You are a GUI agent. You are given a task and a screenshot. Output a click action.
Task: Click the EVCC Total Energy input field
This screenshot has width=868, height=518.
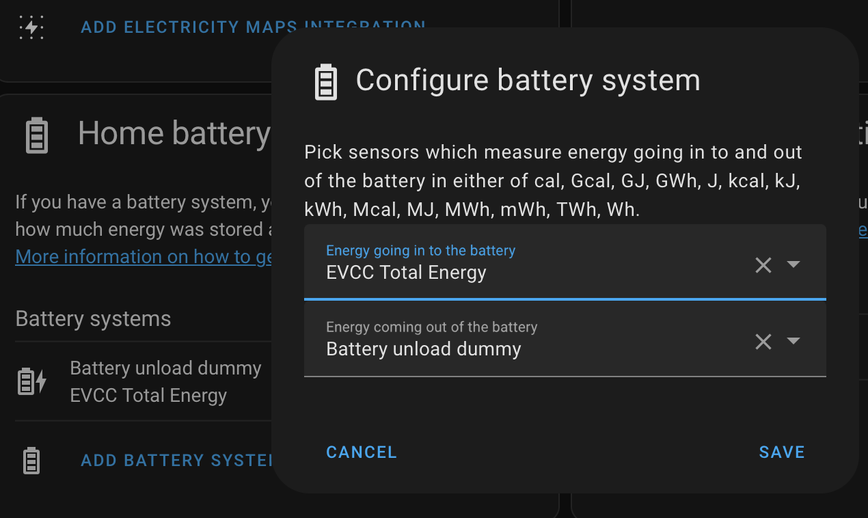[519, 272]
